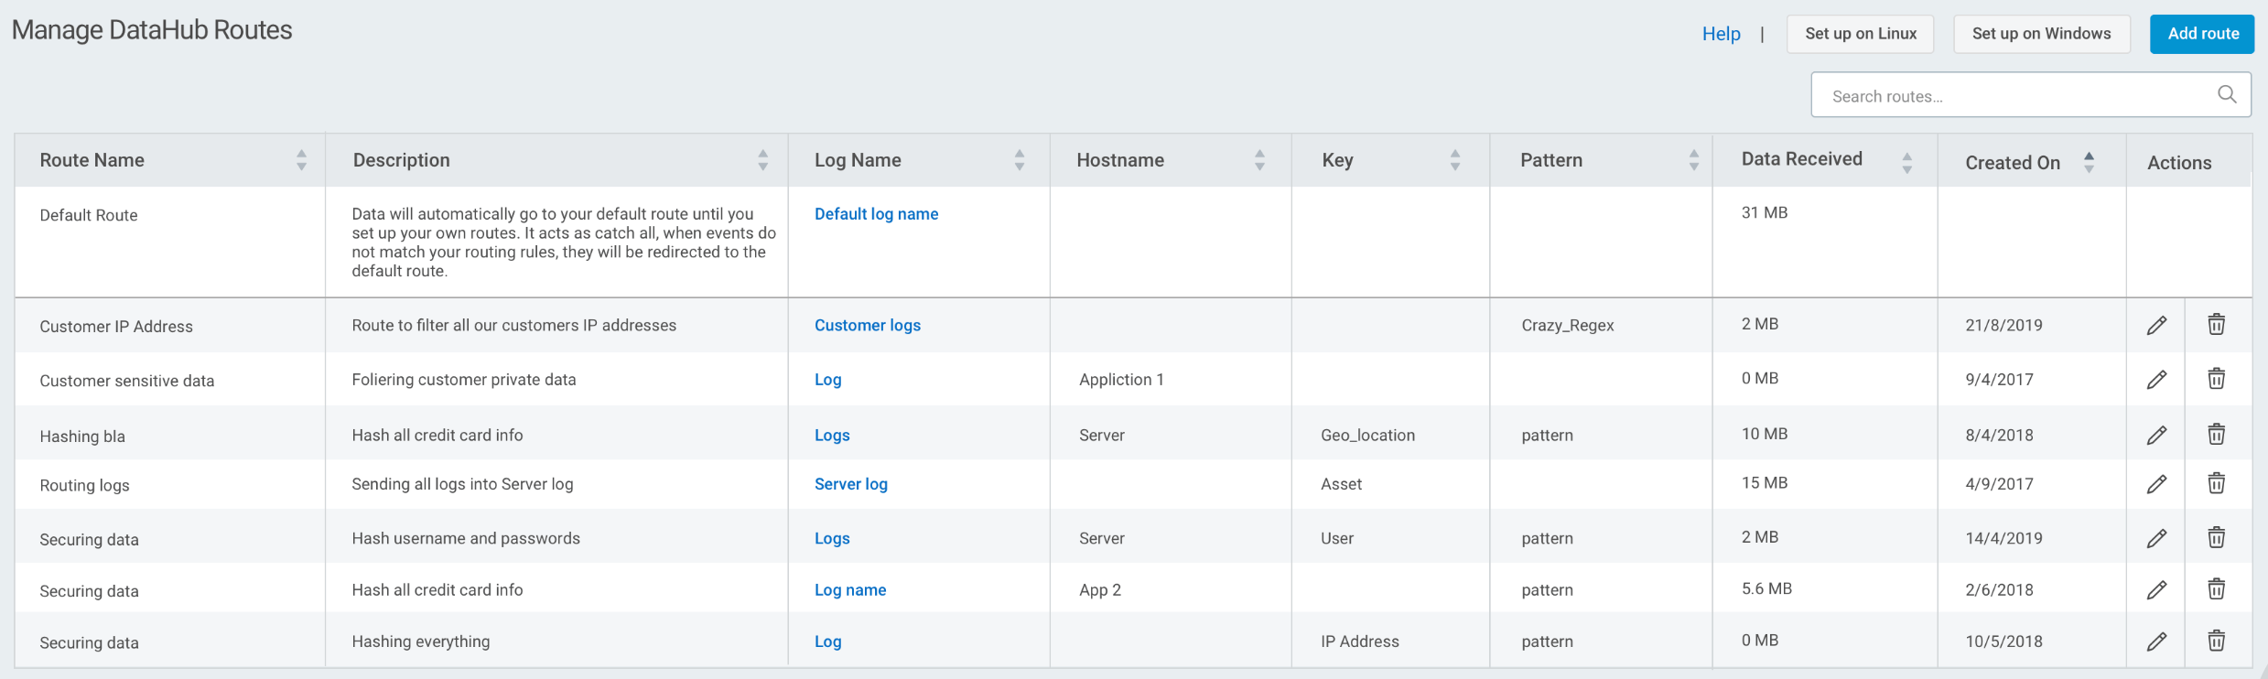Image resolution: width=2268 pixels, height=679 pixels.
Task: Open Logs link in Hashing bla row
Action: [832, 436]
